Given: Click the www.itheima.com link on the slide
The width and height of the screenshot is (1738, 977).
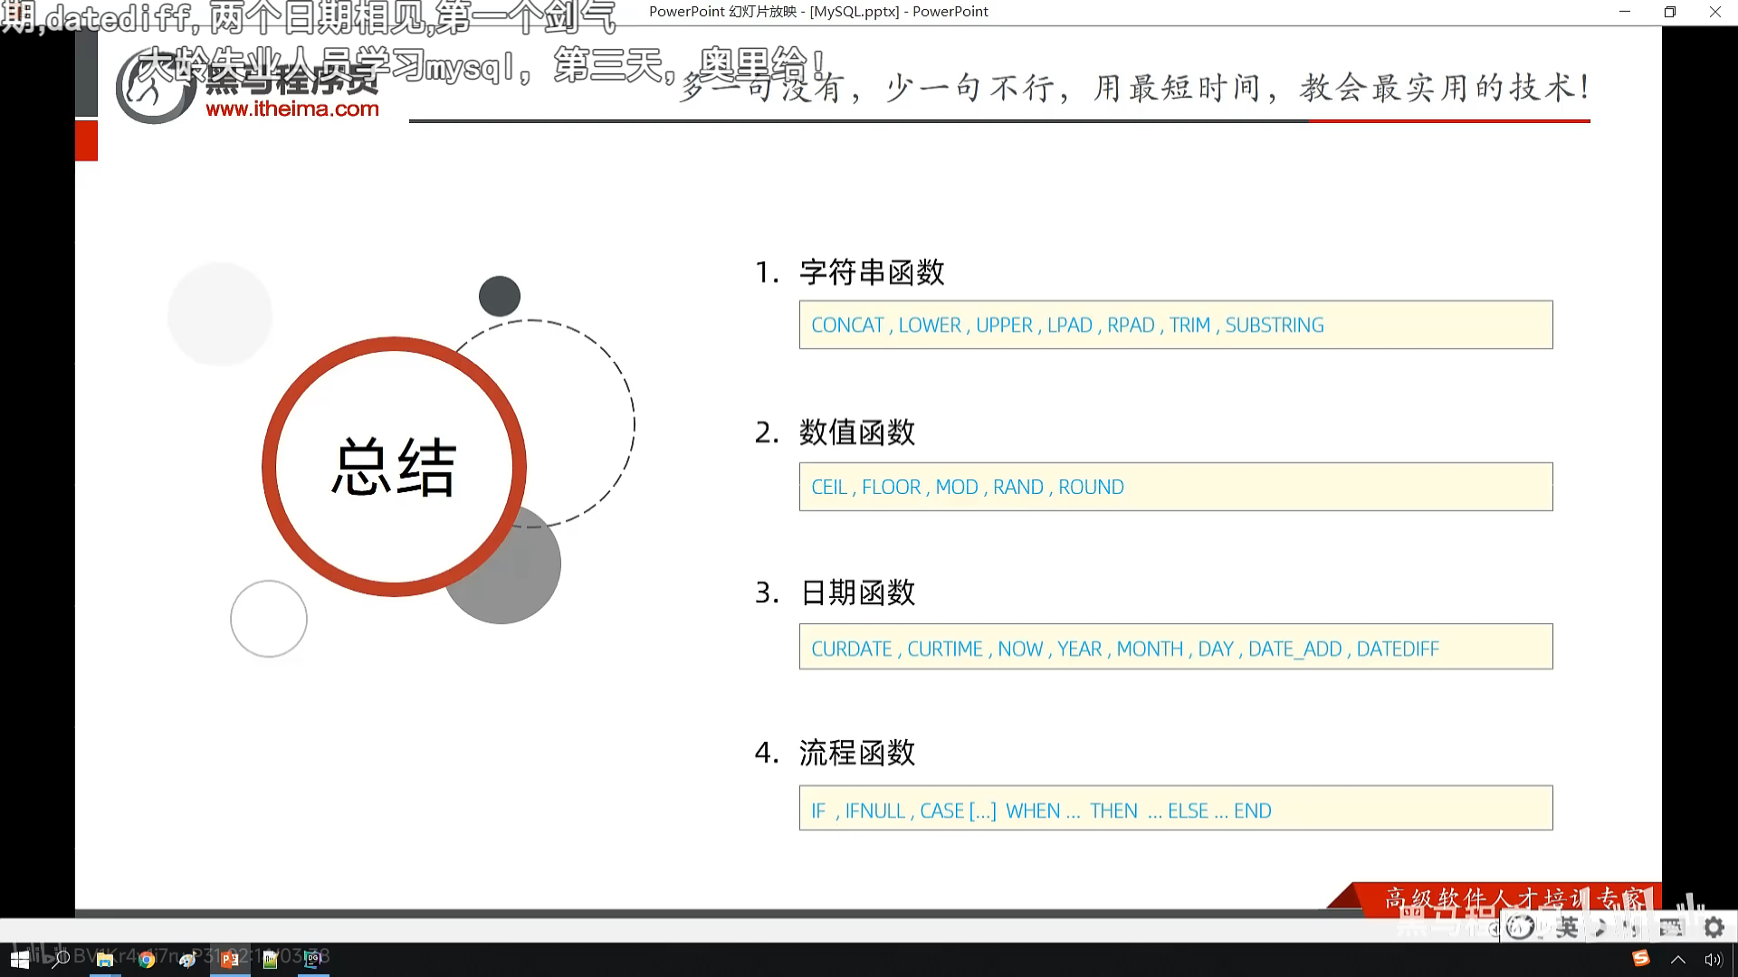Looking at the screenshot, I should point(291,108).
